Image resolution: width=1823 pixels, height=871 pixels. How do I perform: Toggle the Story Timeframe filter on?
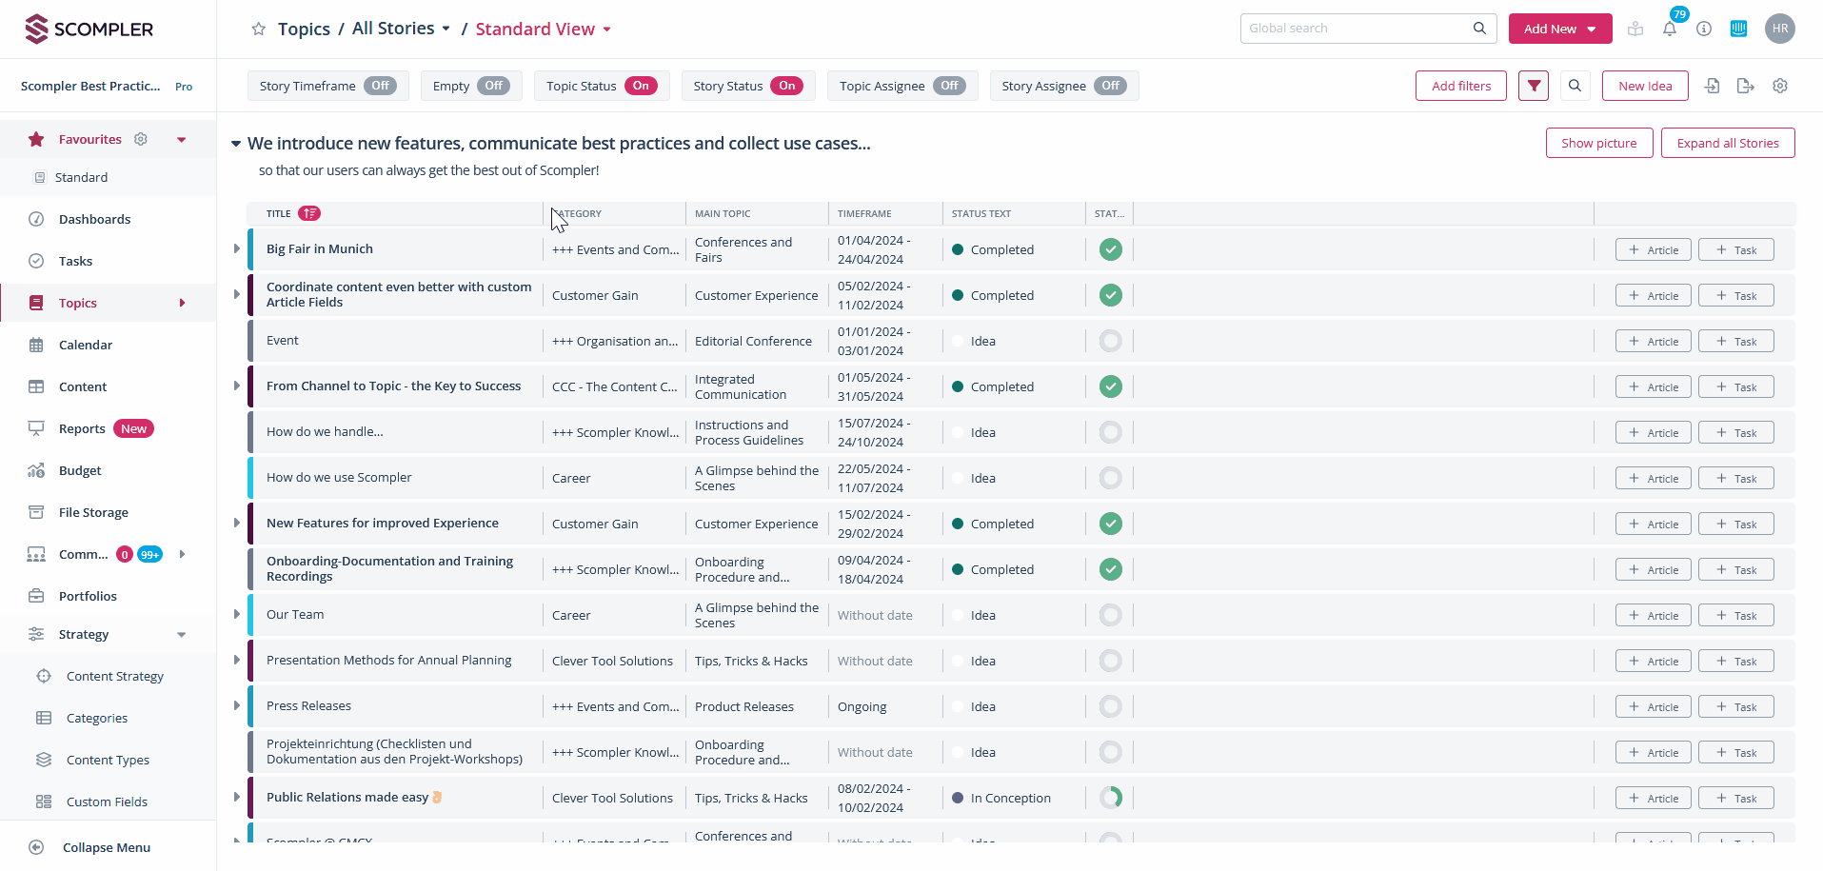(381, 86)
